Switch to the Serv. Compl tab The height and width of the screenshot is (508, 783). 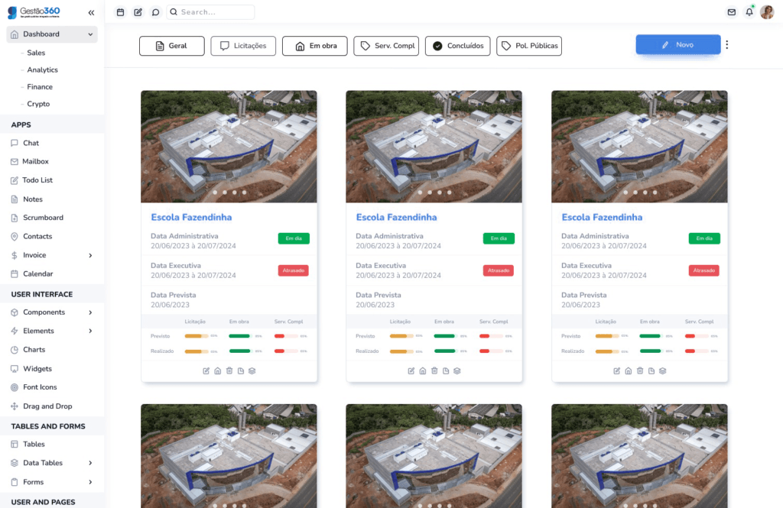[386, 46]
